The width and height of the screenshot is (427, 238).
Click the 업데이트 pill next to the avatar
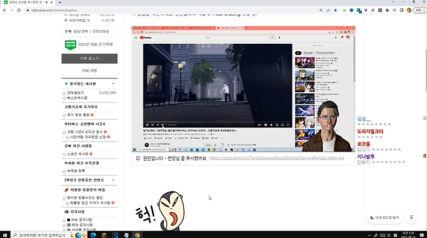coord(419,10)
